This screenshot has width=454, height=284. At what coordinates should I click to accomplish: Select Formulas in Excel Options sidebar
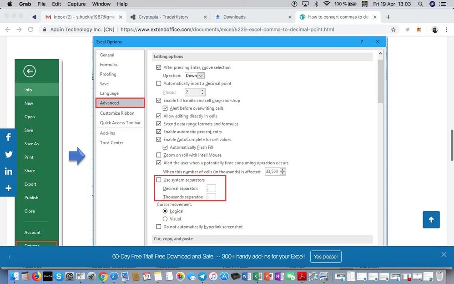pos(109,65)
